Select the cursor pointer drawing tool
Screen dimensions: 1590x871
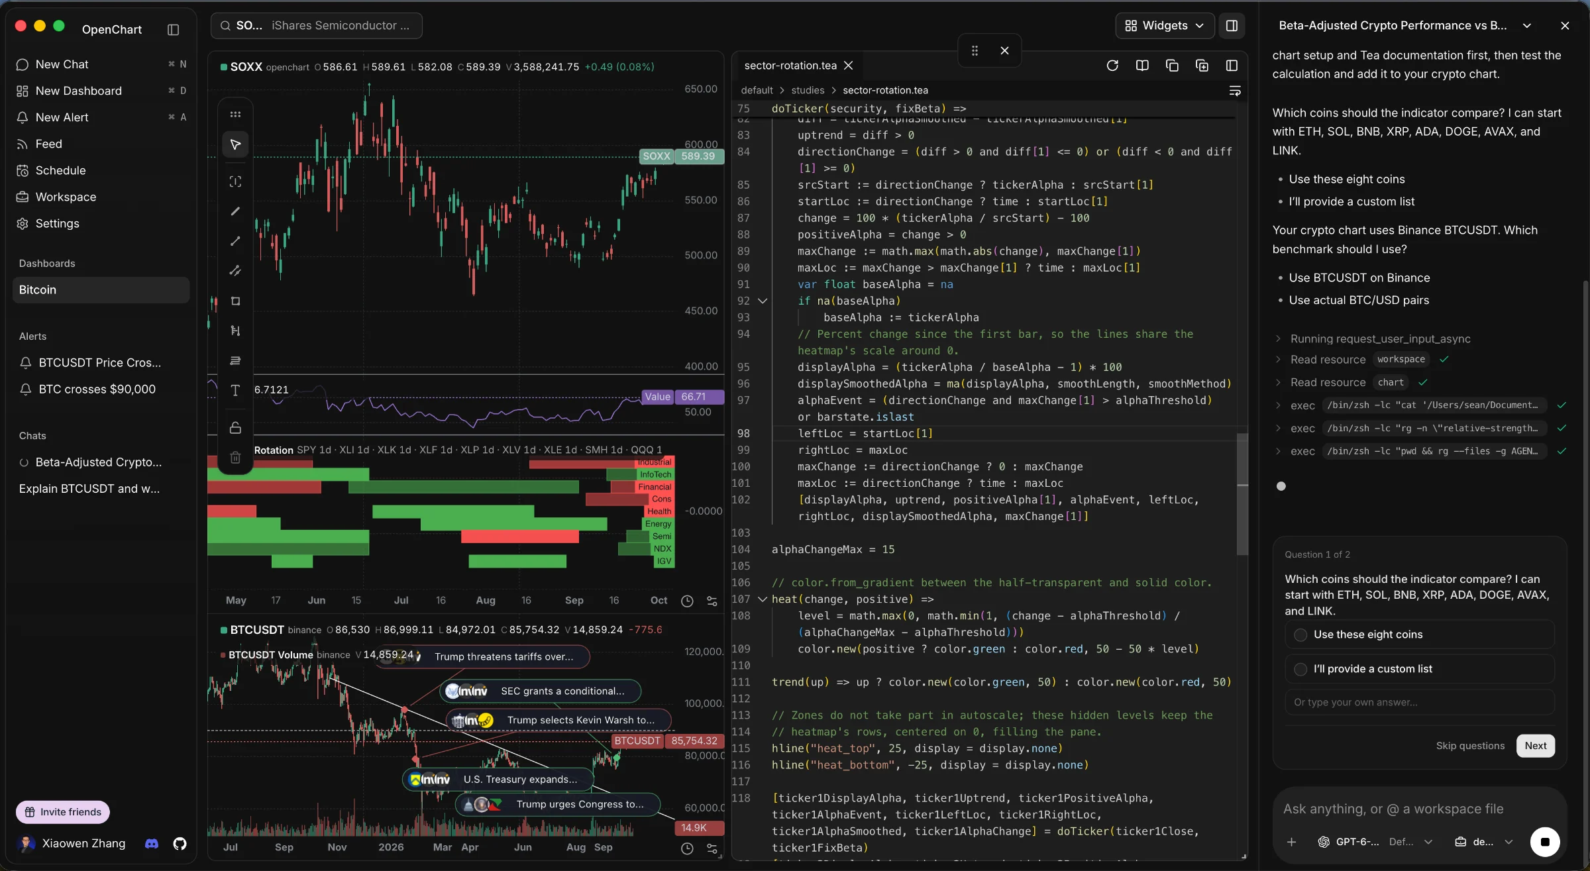235,144
